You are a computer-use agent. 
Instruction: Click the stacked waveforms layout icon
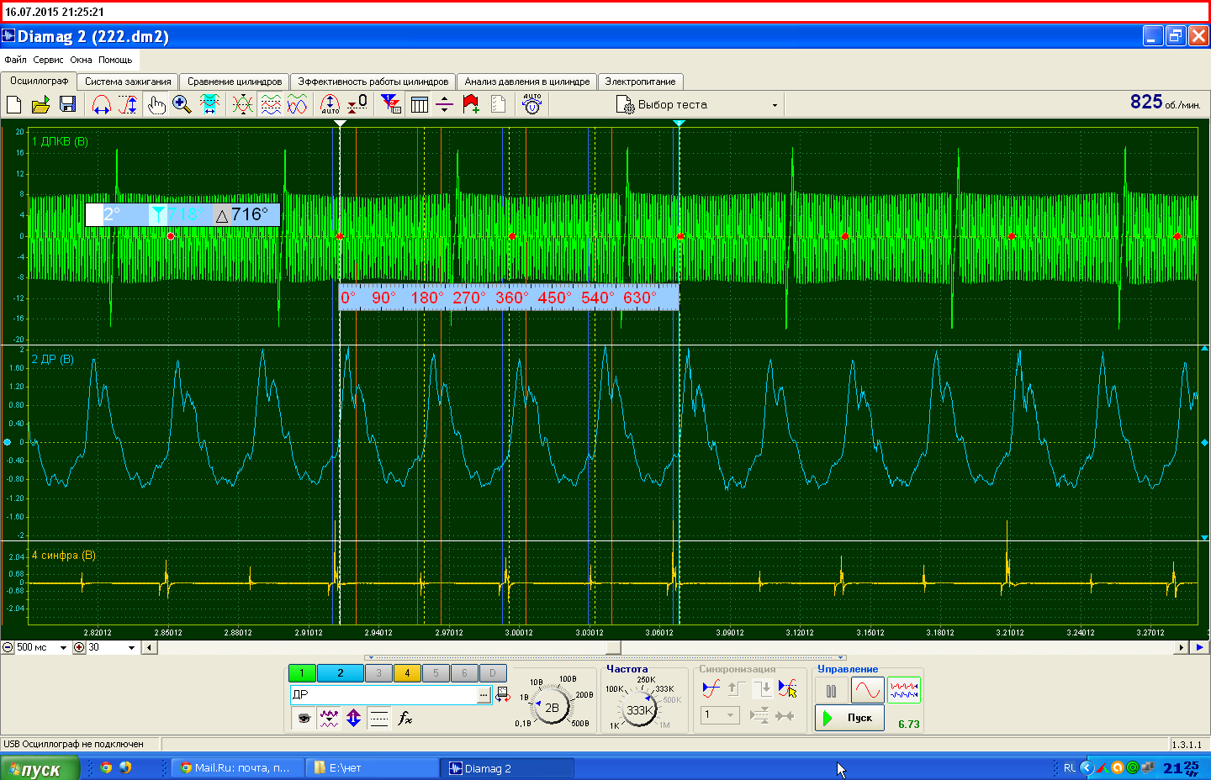(x=271, y=104)
